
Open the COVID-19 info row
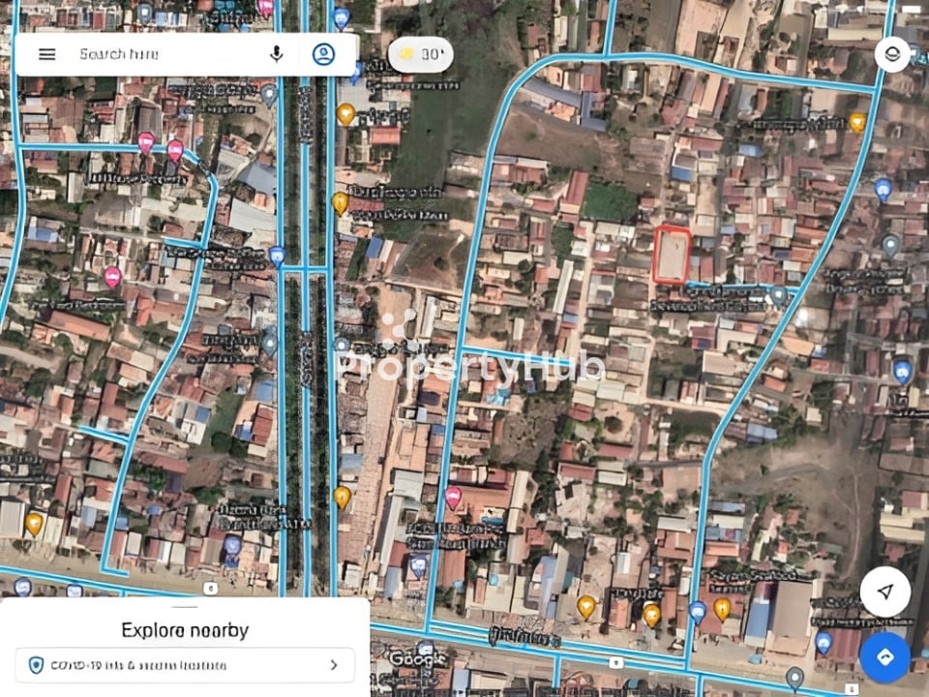pyautogui.click(x=185, y=665)
